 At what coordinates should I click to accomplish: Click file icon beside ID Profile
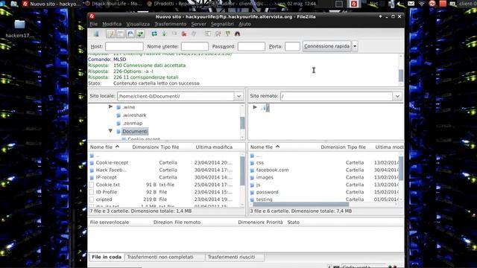(92, 192)
